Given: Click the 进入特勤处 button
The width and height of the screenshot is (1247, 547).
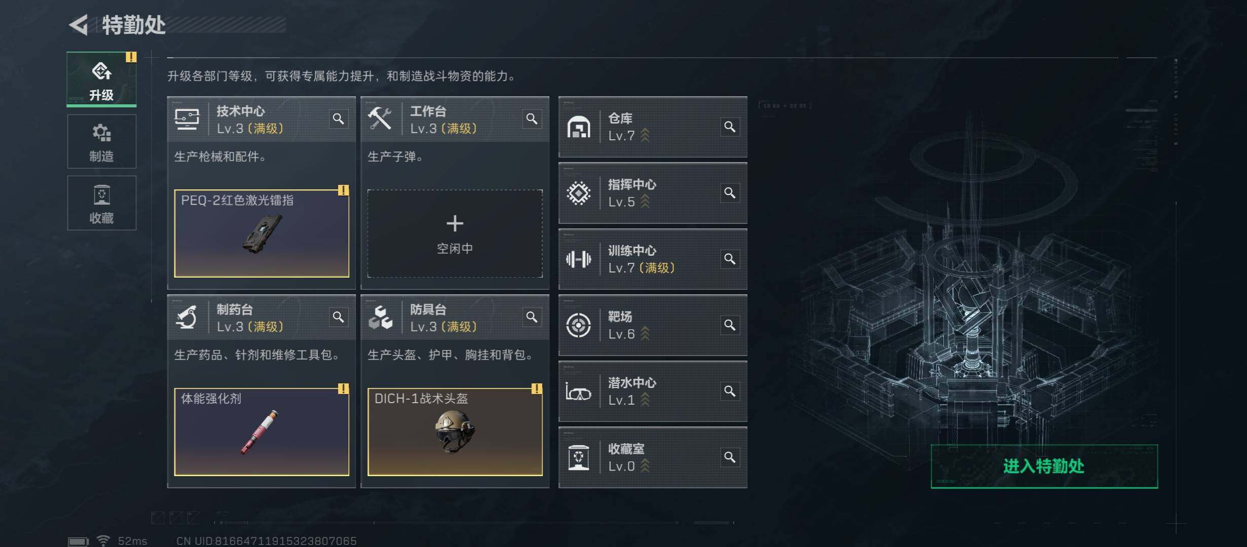Looking at the screenshot, I should tap(1044, 466).
